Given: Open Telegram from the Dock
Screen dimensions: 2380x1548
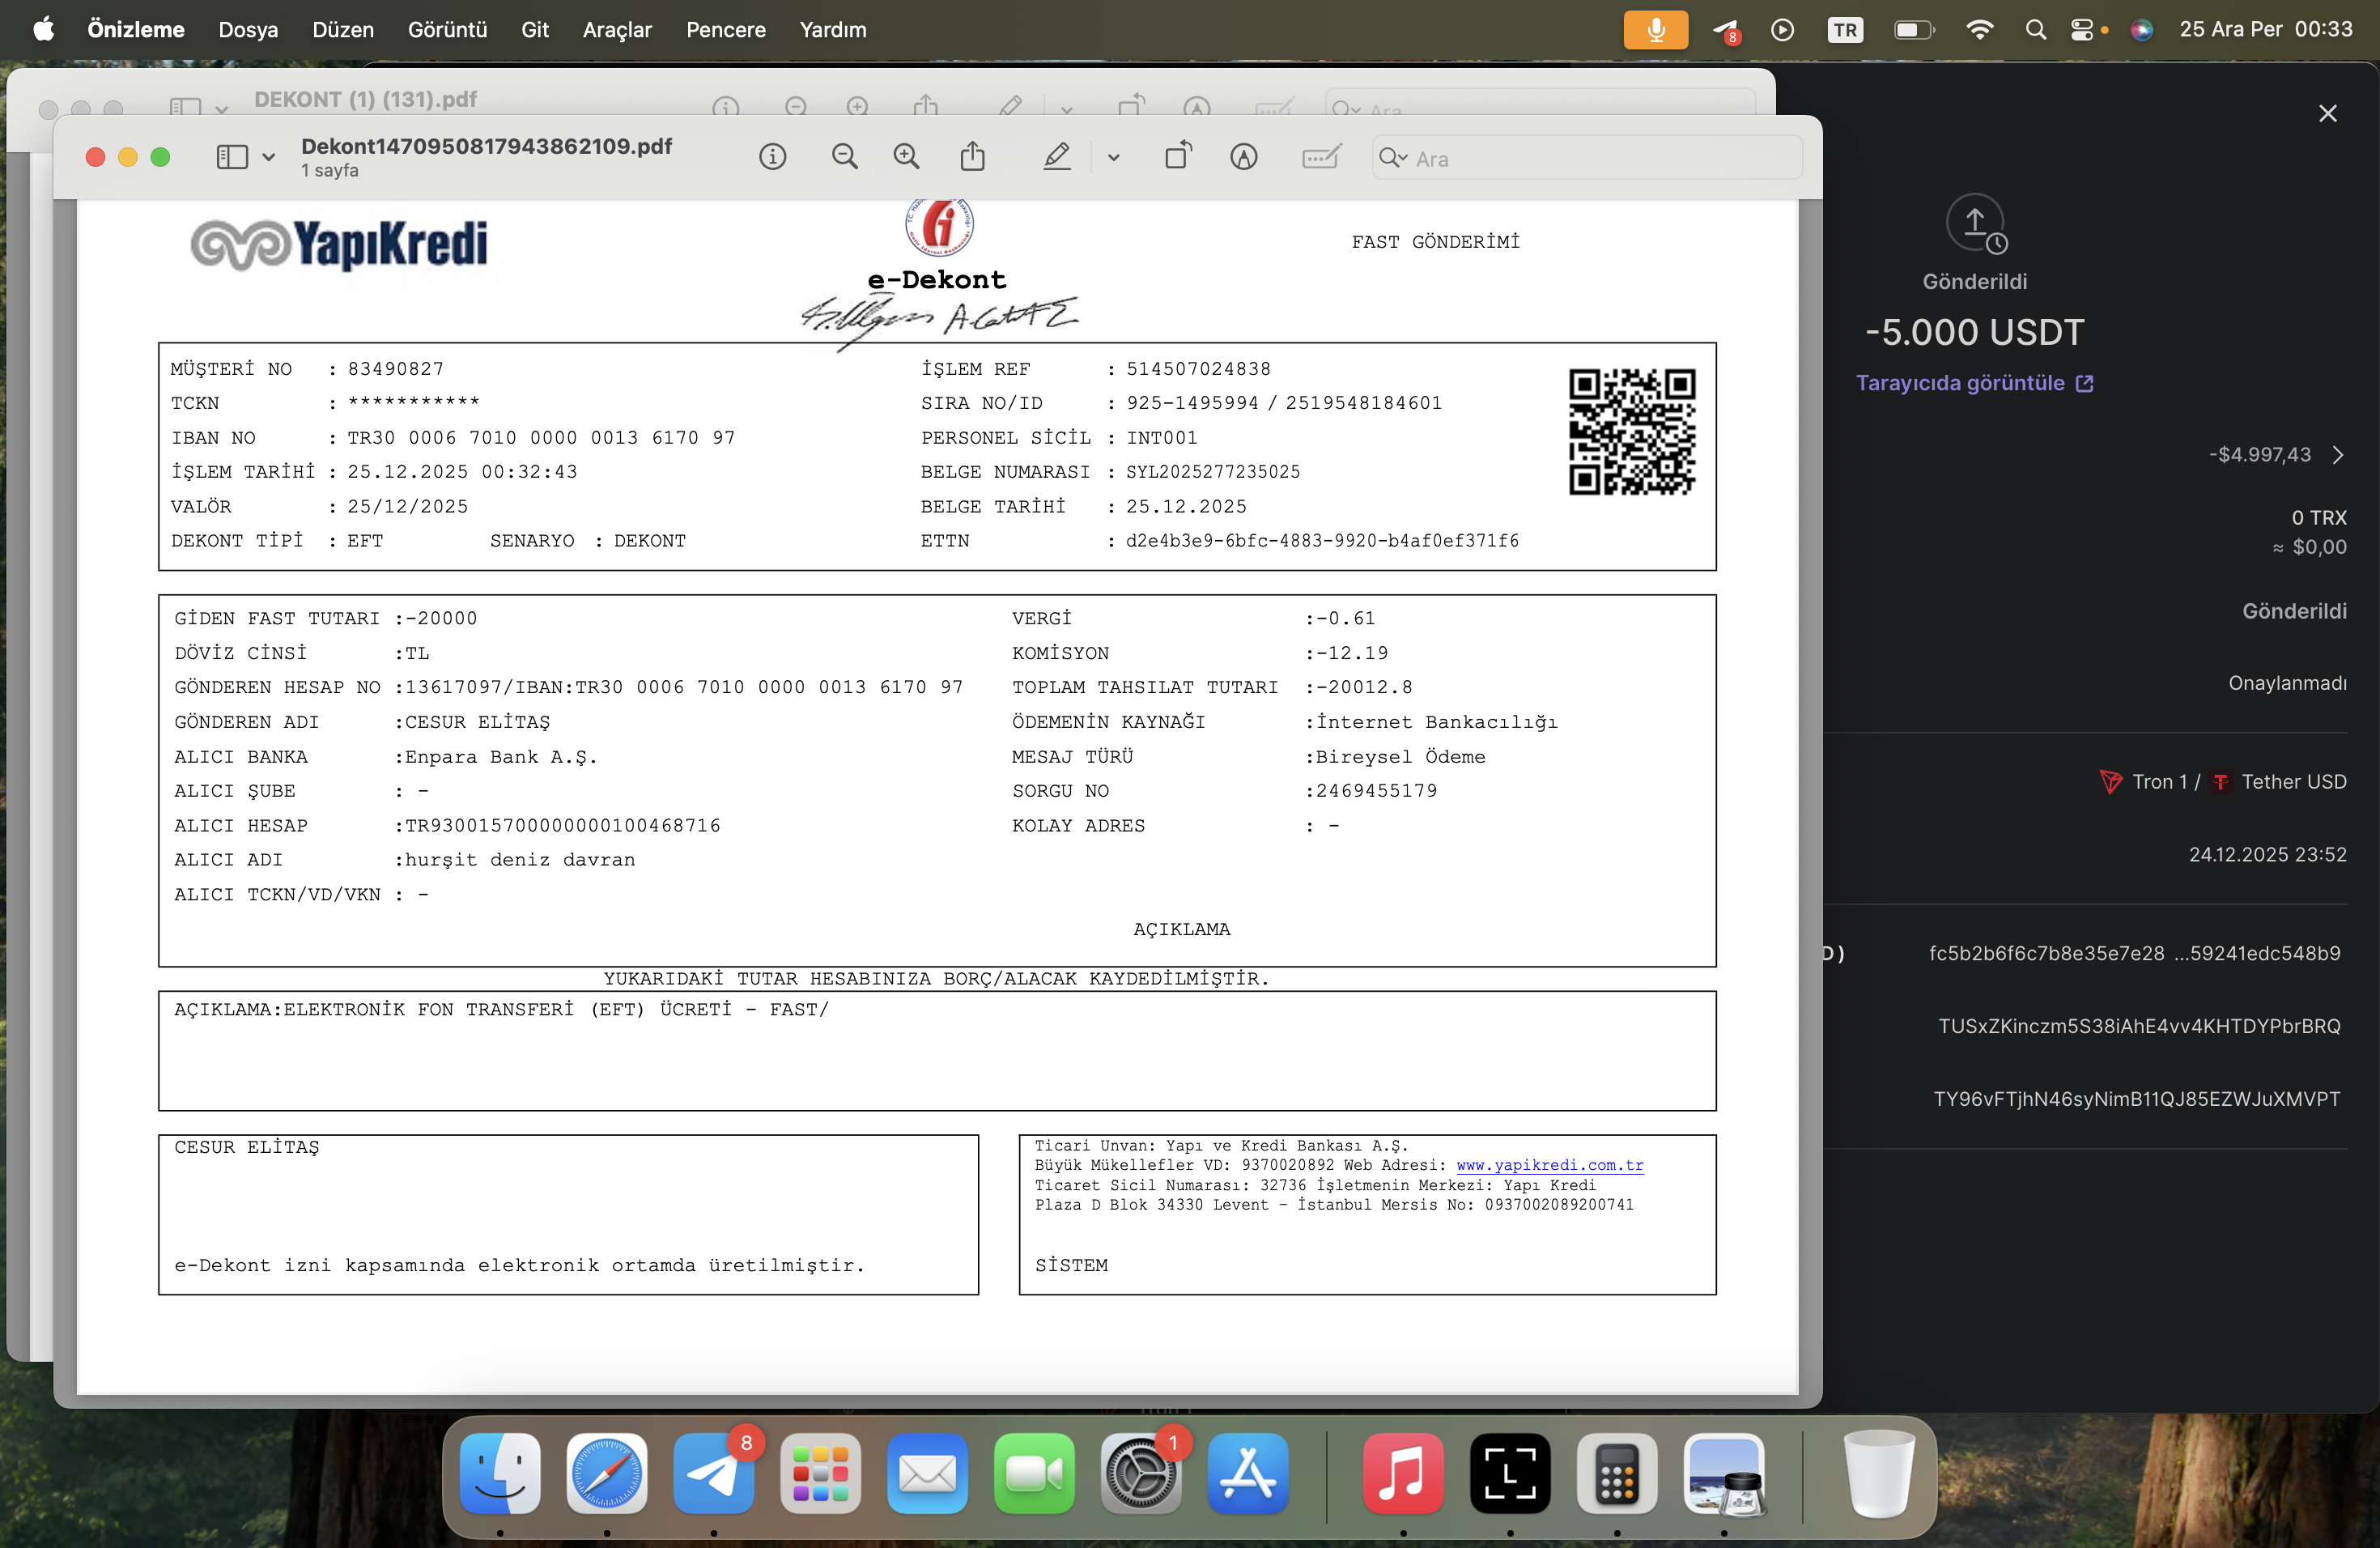Looking at the screenshot, I should click(x=713, y=1474).
